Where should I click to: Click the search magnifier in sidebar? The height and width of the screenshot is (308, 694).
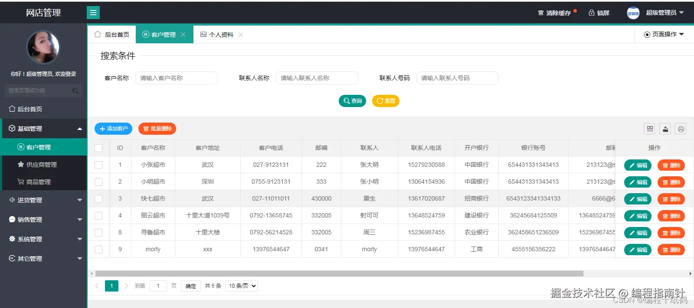point(75,91)
